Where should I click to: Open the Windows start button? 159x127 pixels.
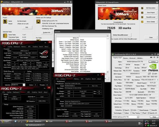[x=5, y=121]
